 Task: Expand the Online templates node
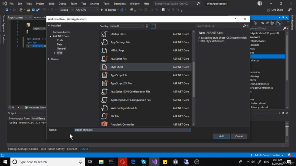(49, 59)
